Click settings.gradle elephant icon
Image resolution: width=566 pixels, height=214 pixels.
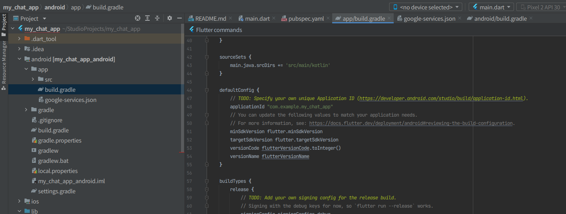[x=34, y=191]
